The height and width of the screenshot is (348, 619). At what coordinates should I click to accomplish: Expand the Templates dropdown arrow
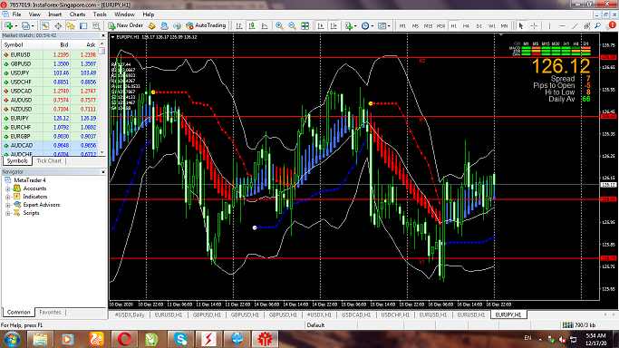pyautogui.click(x=389, y=26)
